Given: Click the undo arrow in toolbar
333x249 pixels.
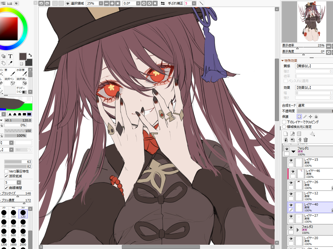Looking at the screenshot, I should [x=41, y=3].
